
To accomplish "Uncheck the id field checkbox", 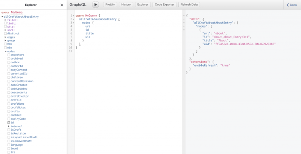I will tap(9, 122).
